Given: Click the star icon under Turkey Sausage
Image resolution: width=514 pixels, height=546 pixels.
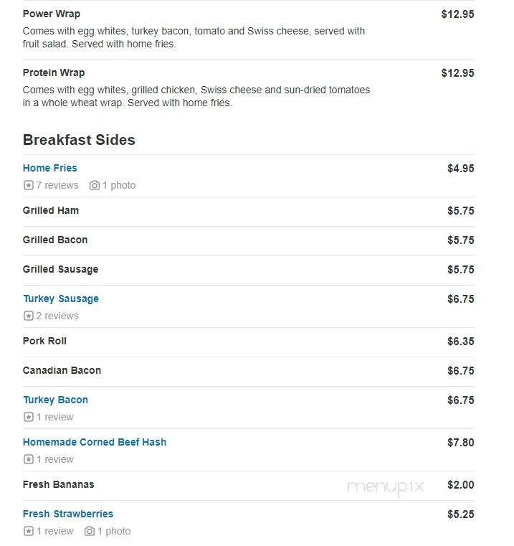Looking at the screenshot, I should pyautogui.click(x=29, y=316).
